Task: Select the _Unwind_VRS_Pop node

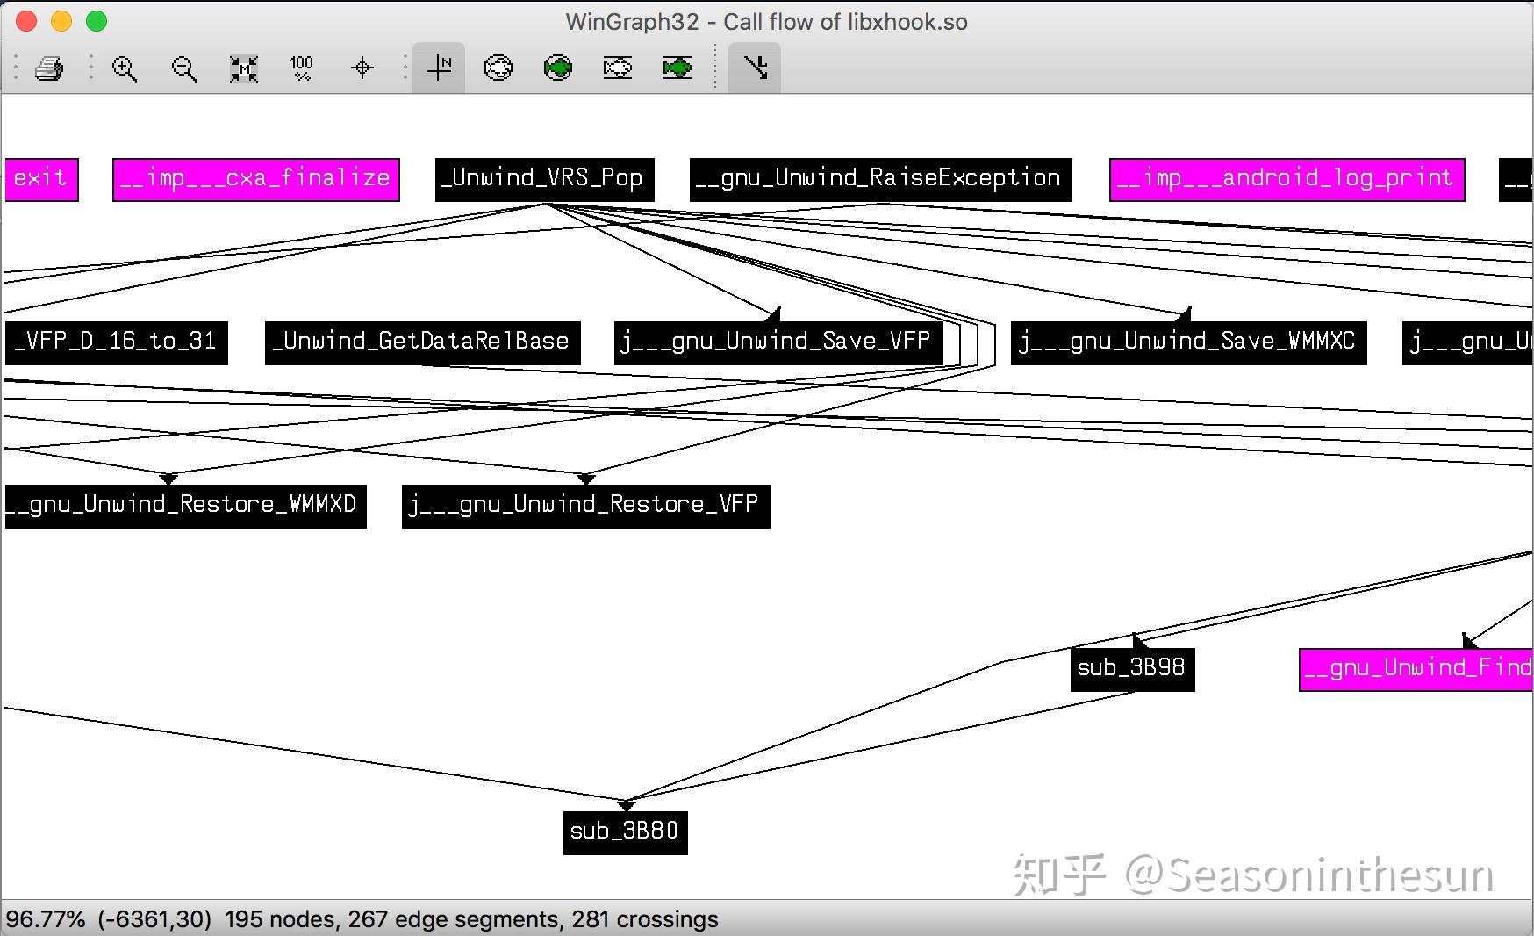Action: tap(545, 179)
